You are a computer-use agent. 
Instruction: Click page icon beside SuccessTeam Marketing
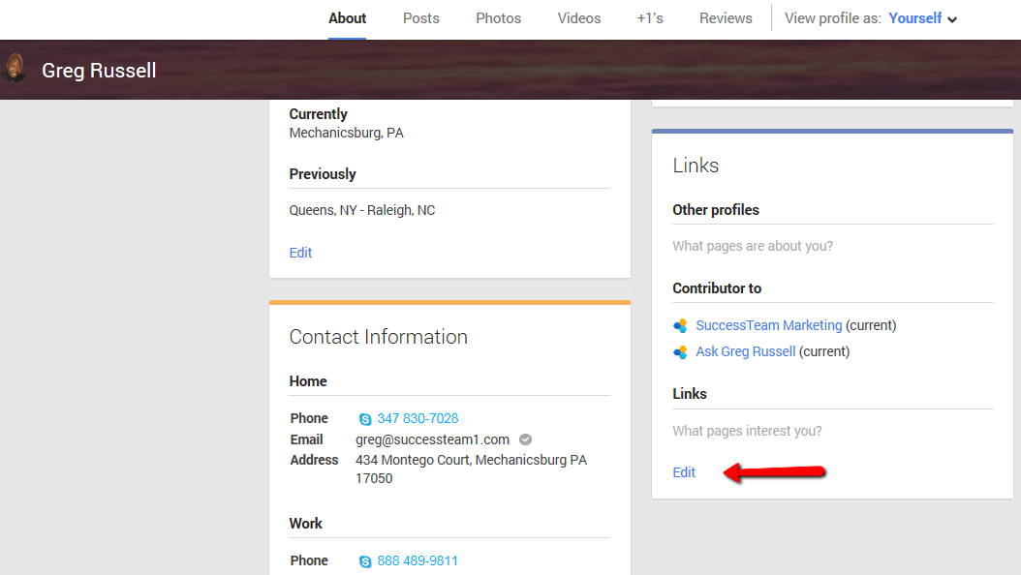click(x=680, y=326)
